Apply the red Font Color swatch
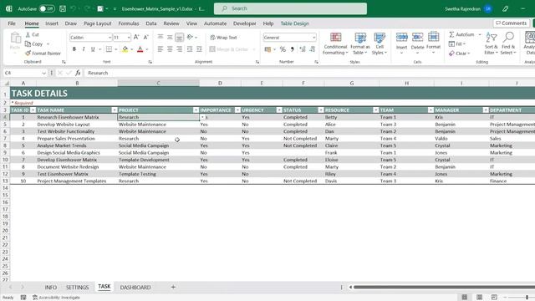535x301 pixels. [140, 49]
